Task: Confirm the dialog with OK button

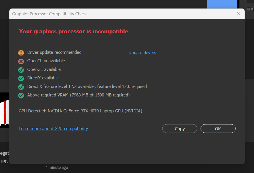Action: (218, 129)
